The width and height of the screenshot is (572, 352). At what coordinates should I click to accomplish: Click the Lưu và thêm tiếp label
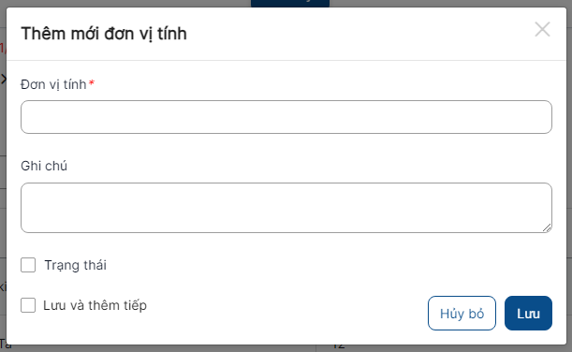(x=95, y=305)
